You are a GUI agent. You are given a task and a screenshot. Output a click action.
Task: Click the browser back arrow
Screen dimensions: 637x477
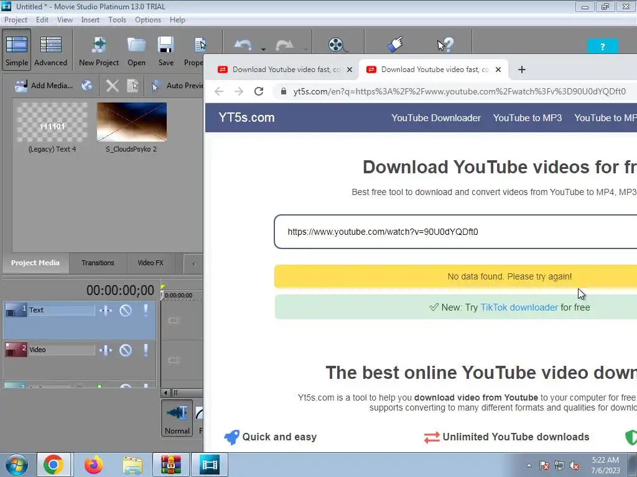219,91
